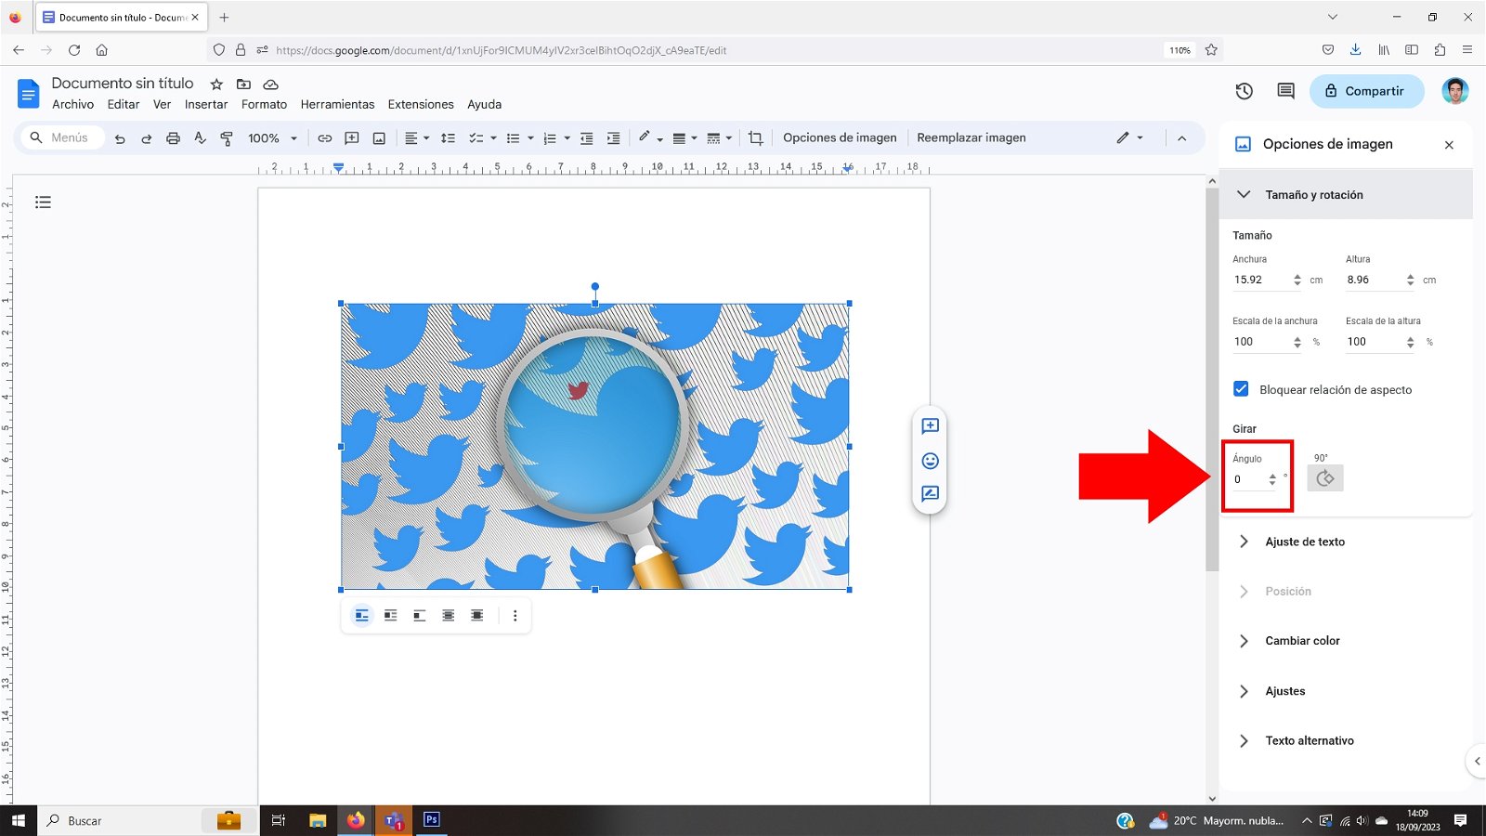Click Menús search box
Screen dimensions: 1486x836
tap(61, 137)
